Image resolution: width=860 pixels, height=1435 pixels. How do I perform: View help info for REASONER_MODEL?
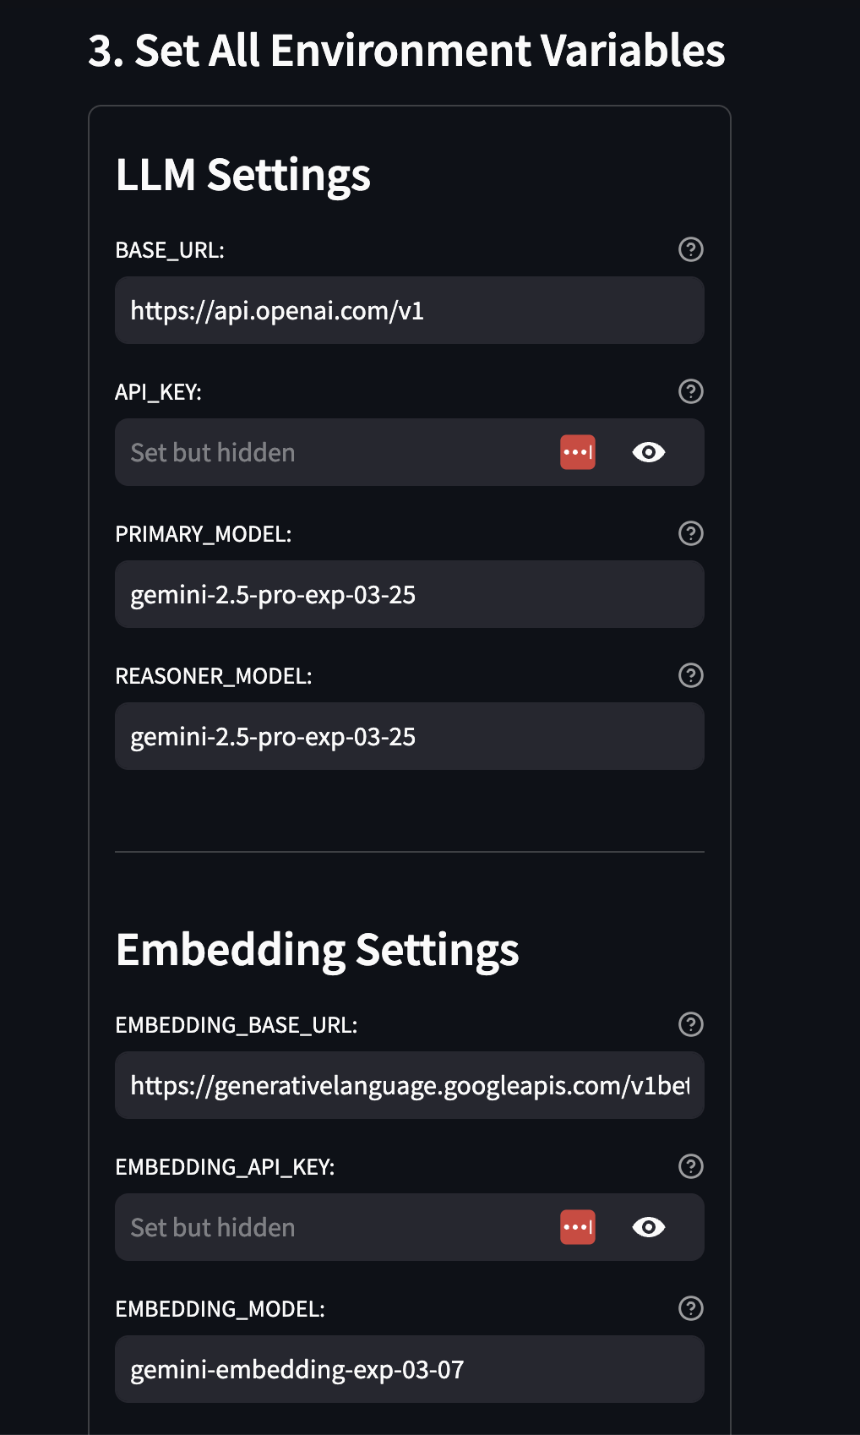[691, 675]
